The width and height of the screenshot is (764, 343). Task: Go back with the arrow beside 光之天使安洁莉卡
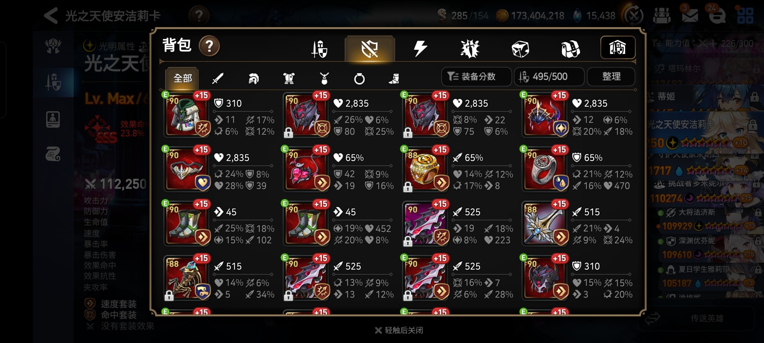[x=51, y=15]
